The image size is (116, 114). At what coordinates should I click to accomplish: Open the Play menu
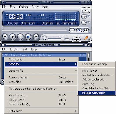tap(13, 7)
